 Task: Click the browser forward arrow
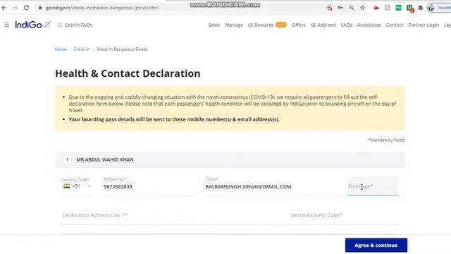pyautogui.click(x=15, y=8)
